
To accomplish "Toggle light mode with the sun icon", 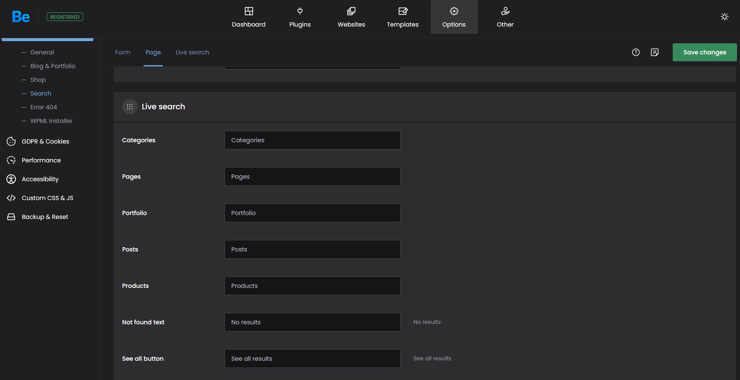I will (x=725, y=17).
